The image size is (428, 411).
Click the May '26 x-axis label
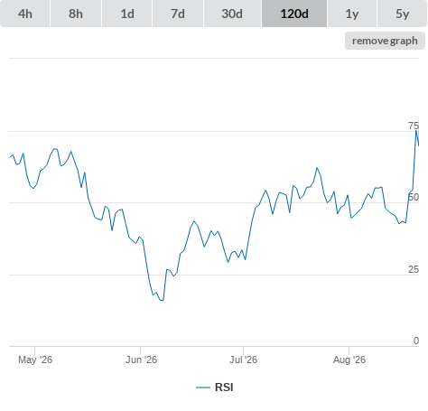pyautogui.click(x=35, y=360)
